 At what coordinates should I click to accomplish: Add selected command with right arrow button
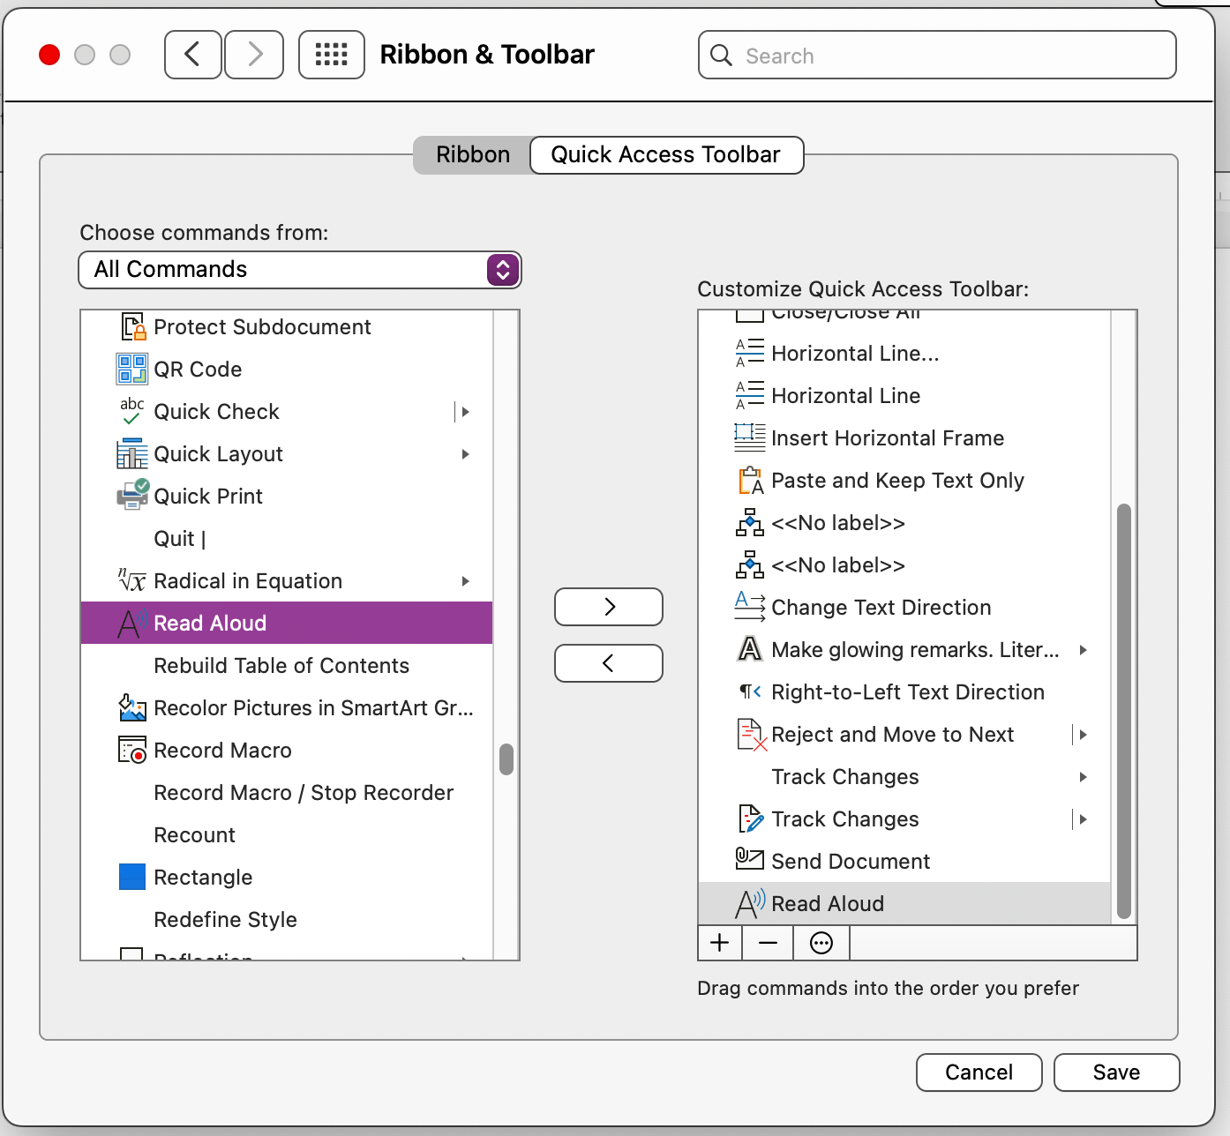pos(609,607)
